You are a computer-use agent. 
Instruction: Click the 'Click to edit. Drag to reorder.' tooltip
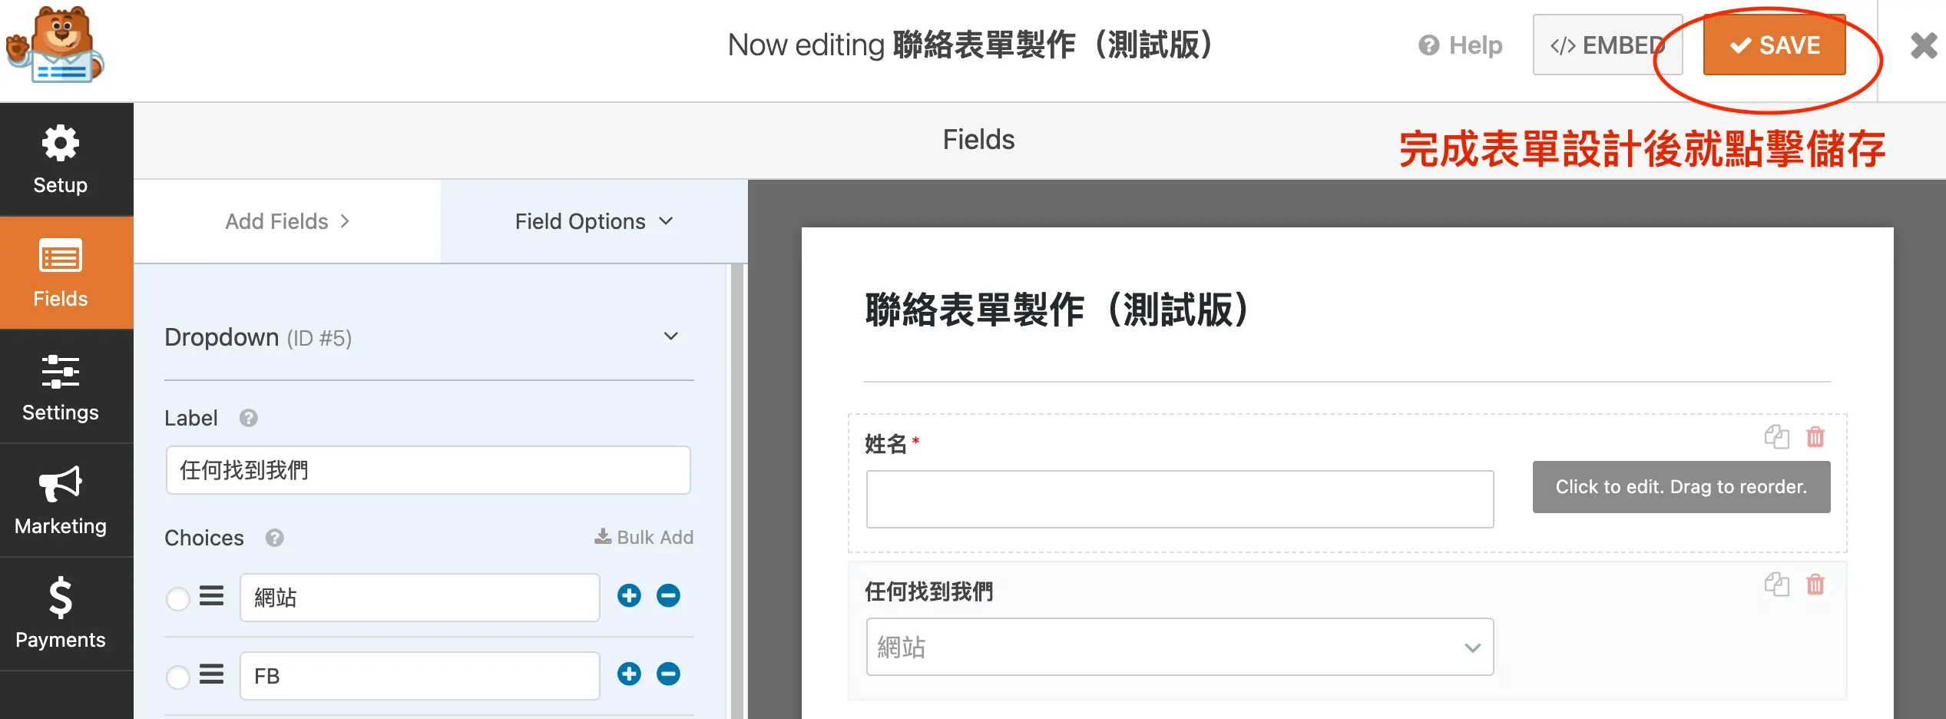(1681, 487)
